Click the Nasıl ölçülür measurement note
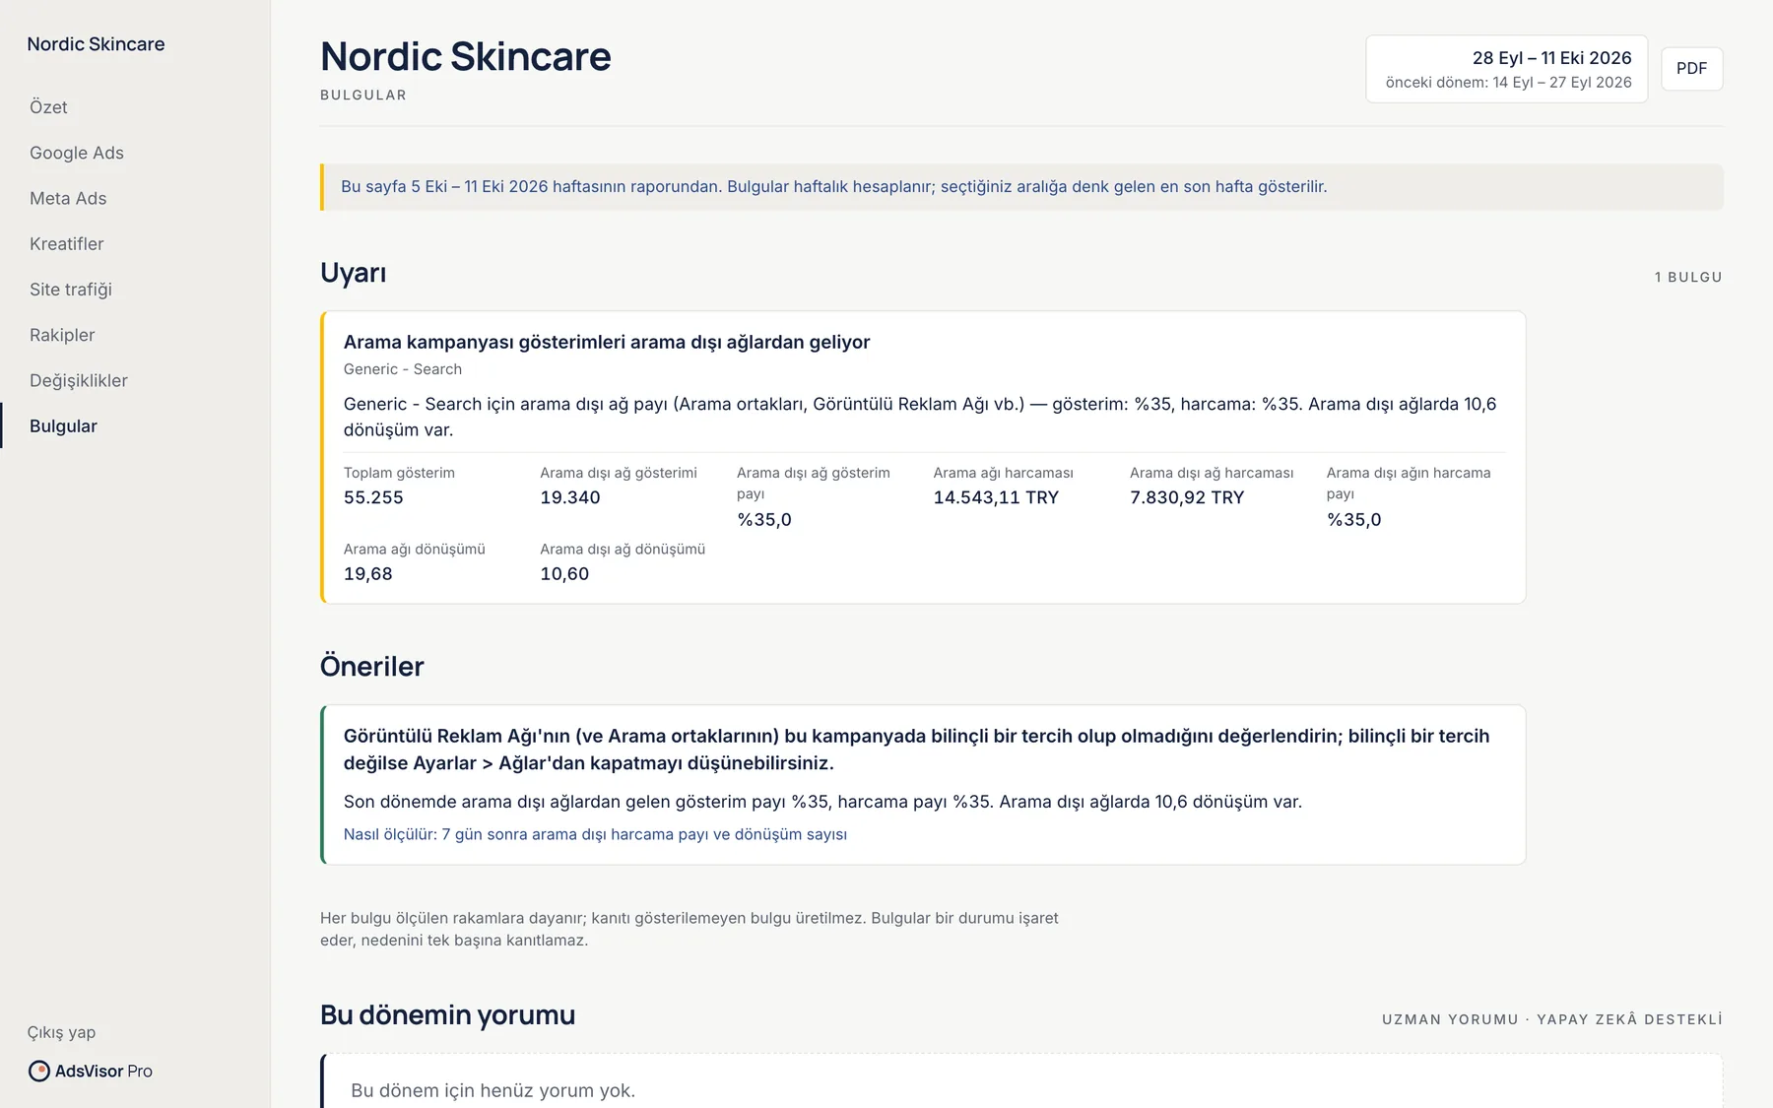This screenshot has width=1773, height=1108. [595, 834]
